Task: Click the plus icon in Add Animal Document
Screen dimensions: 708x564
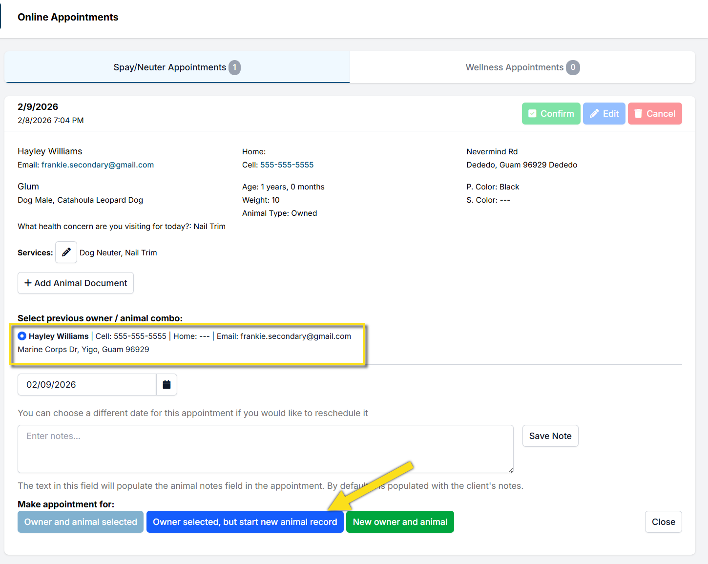Action: tap(28, 283)
